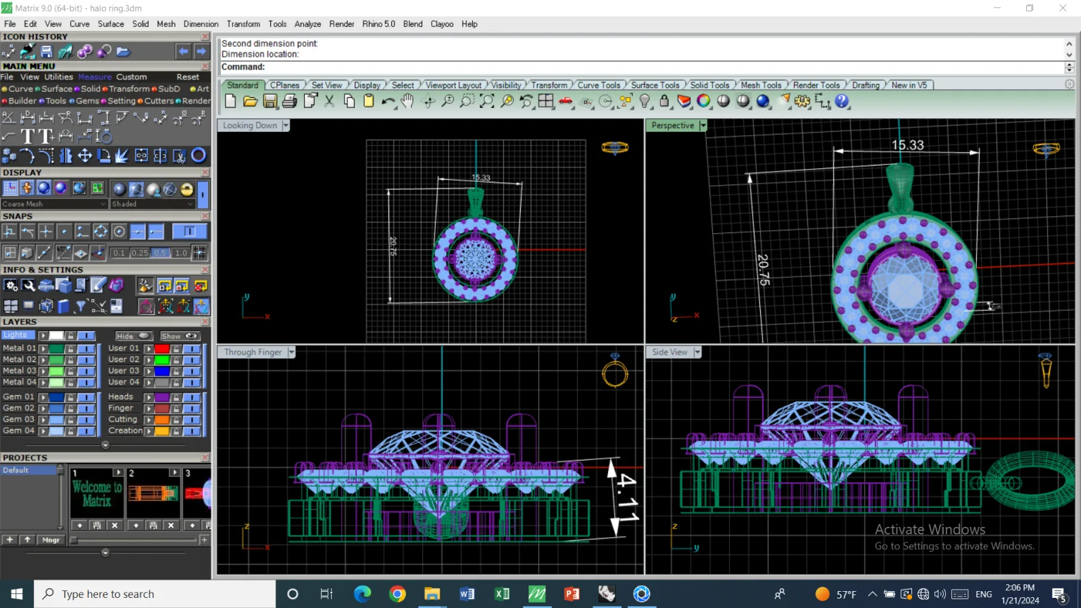This screenshot has width=1081, height=608.
Task: Switch to the Curve Tools toolbar tab
Action: 599,85
